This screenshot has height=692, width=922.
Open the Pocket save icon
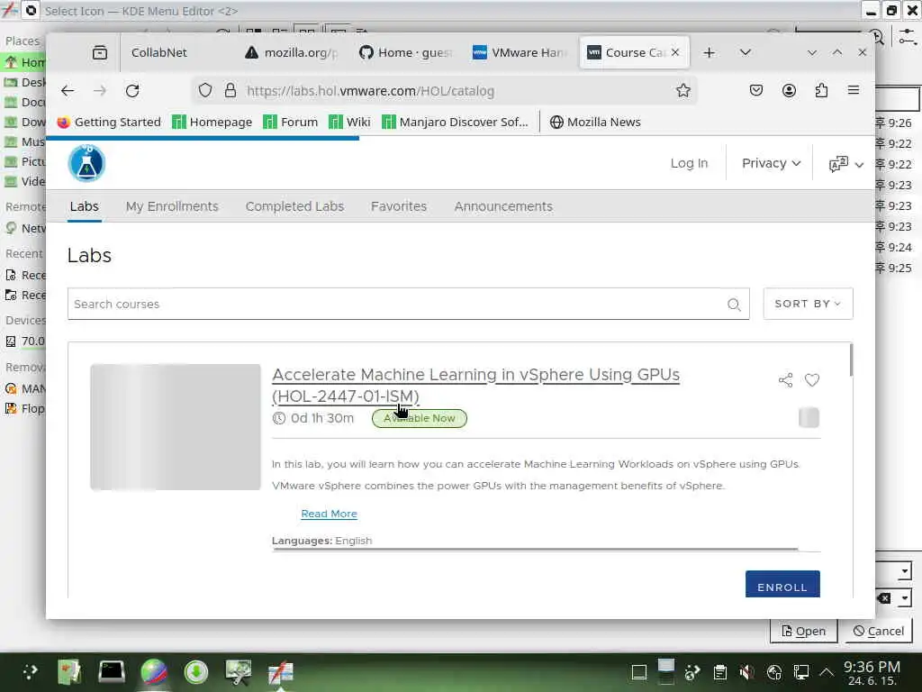coord(756,91)
